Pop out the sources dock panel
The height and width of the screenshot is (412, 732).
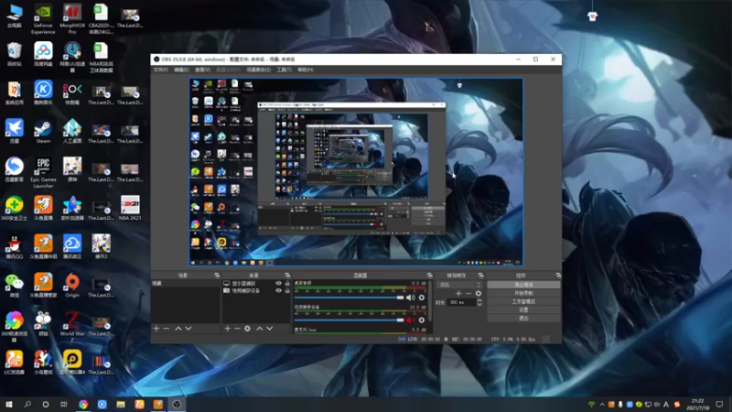[x=287, y=276]
